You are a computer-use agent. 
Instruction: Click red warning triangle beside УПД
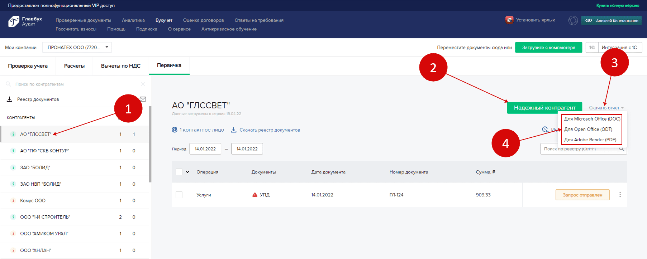pyautogui.click(x=255, y=195)
